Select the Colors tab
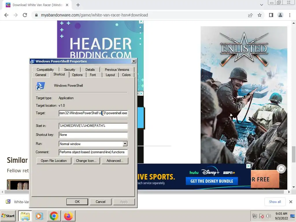The height and width of the screenshot is (222, 296). pos(126,75)
